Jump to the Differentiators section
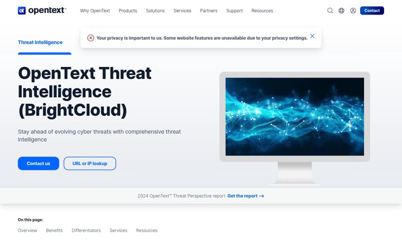Viewport: 402px width, 251px height. [x=86, y=230]
